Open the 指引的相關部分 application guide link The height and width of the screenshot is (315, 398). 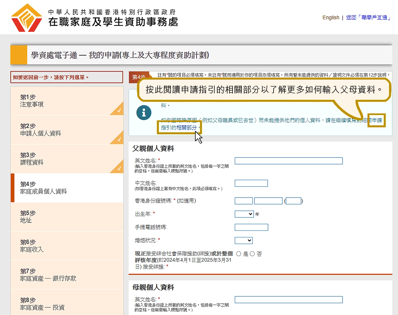pyautogui.click(x=179, y=127)
